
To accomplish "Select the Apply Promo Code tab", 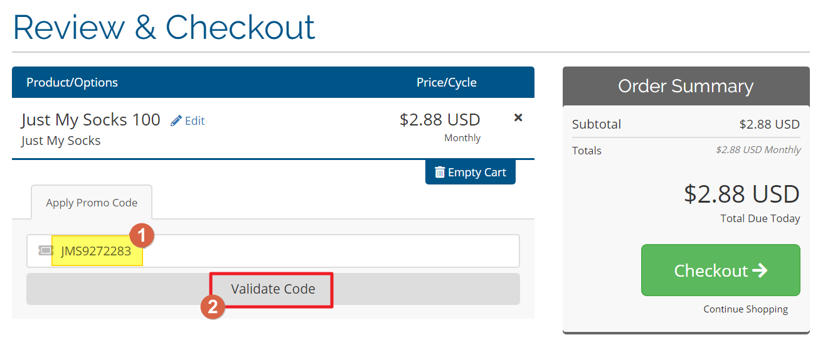I will point(92,203).
